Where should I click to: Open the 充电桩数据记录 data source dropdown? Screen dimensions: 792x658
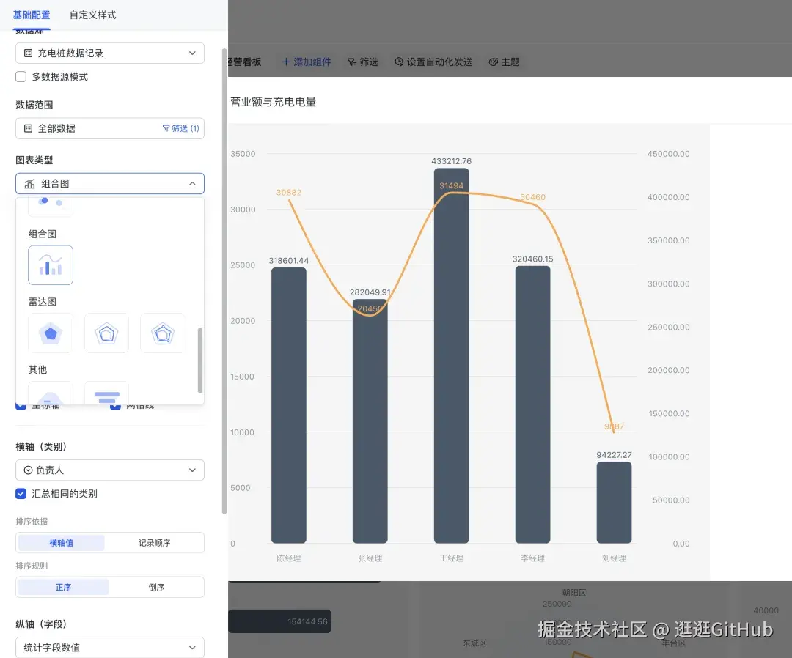tap(109, 53)
